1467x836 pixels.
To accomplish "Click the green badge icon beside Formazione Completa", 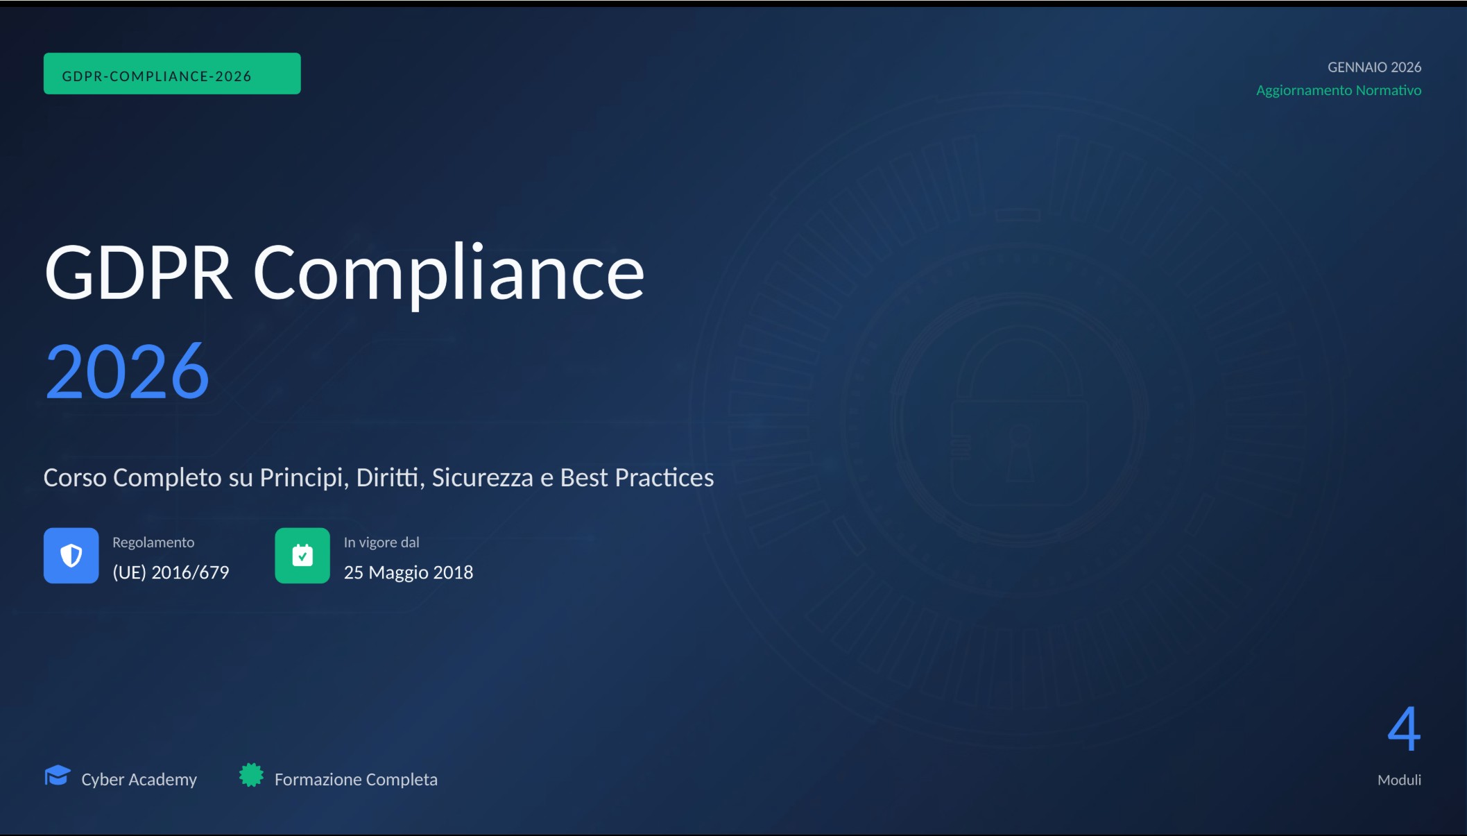I will click(252, 777).
